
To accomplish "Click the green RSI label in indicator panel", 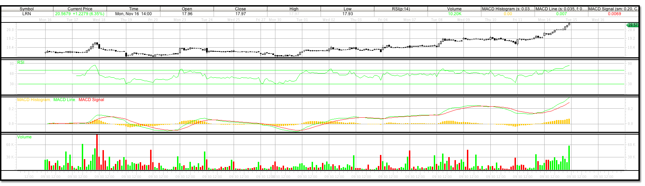I will [x=21, y=62].
